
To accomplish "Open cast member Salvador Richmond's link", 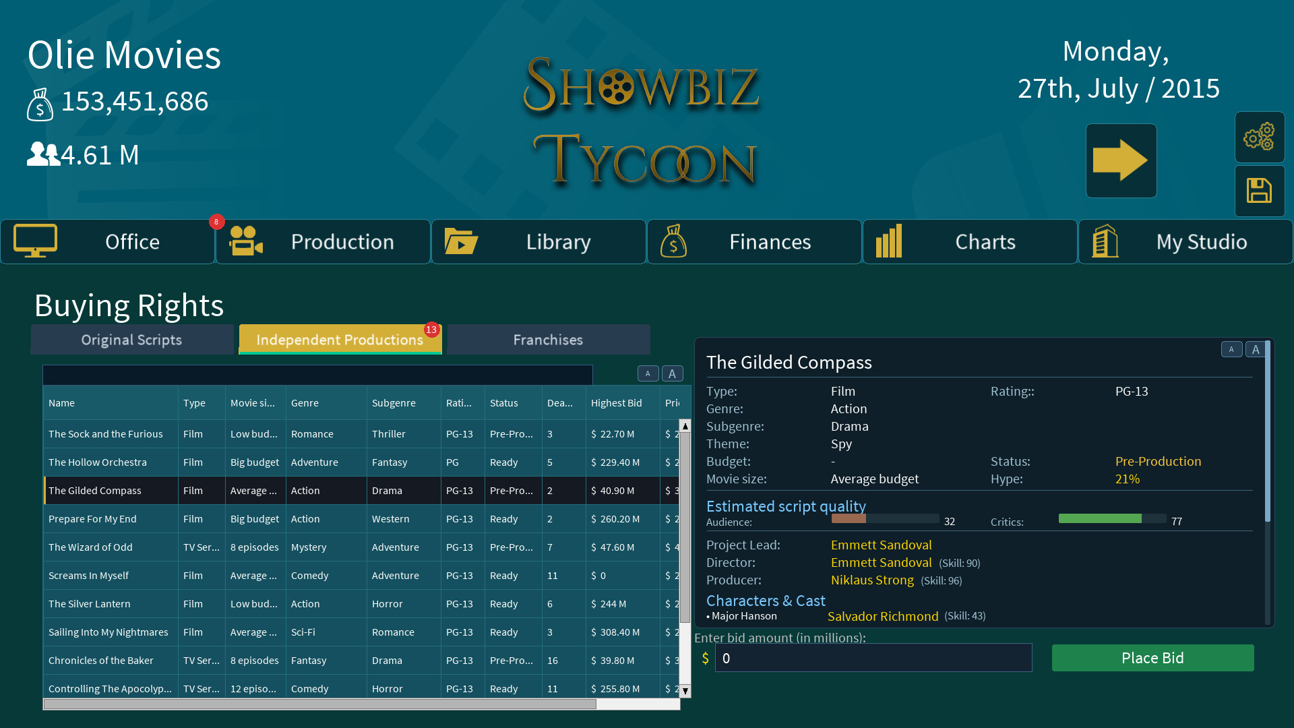I will 883,616.
